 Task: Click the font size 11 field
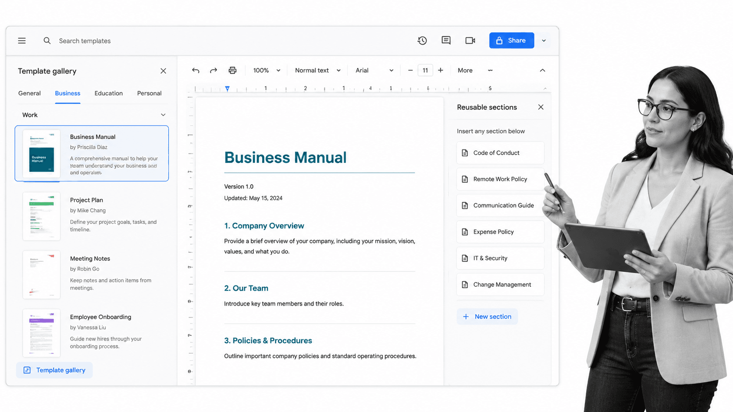tap(425, 70)
